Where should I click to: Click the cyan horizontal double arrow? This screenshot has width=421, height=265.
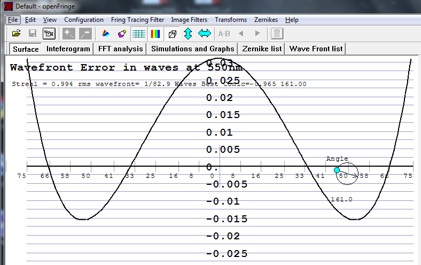coord(205,34)
